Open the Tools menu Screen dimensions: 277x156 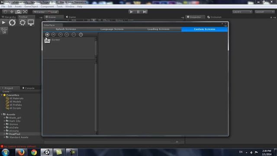click(x=60, y=6)
